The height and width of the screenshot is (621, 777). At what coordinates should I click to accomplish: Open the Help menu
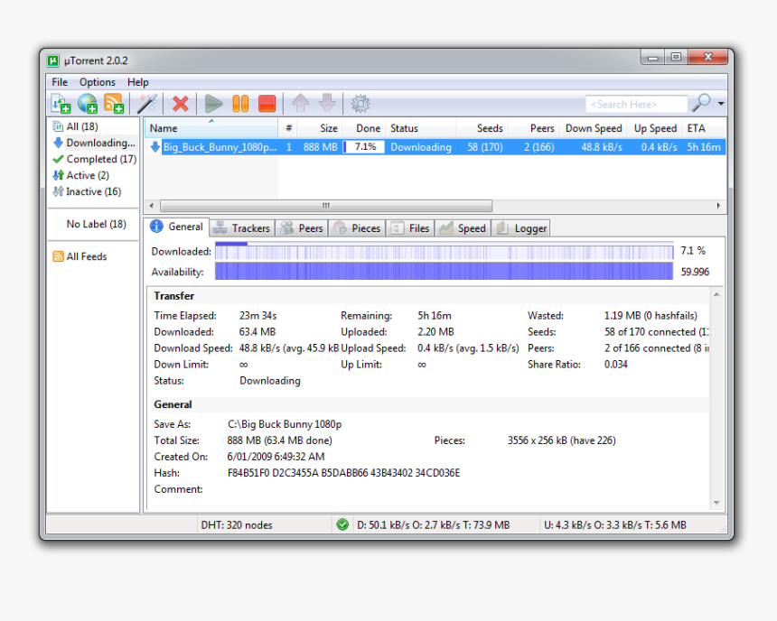137,82
